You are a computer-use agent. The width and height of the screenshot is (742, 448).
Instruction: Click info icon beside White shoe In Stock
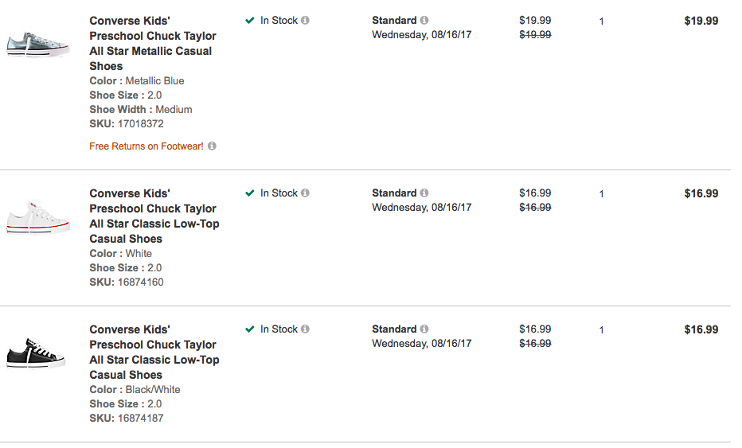[x=306, y=193]
